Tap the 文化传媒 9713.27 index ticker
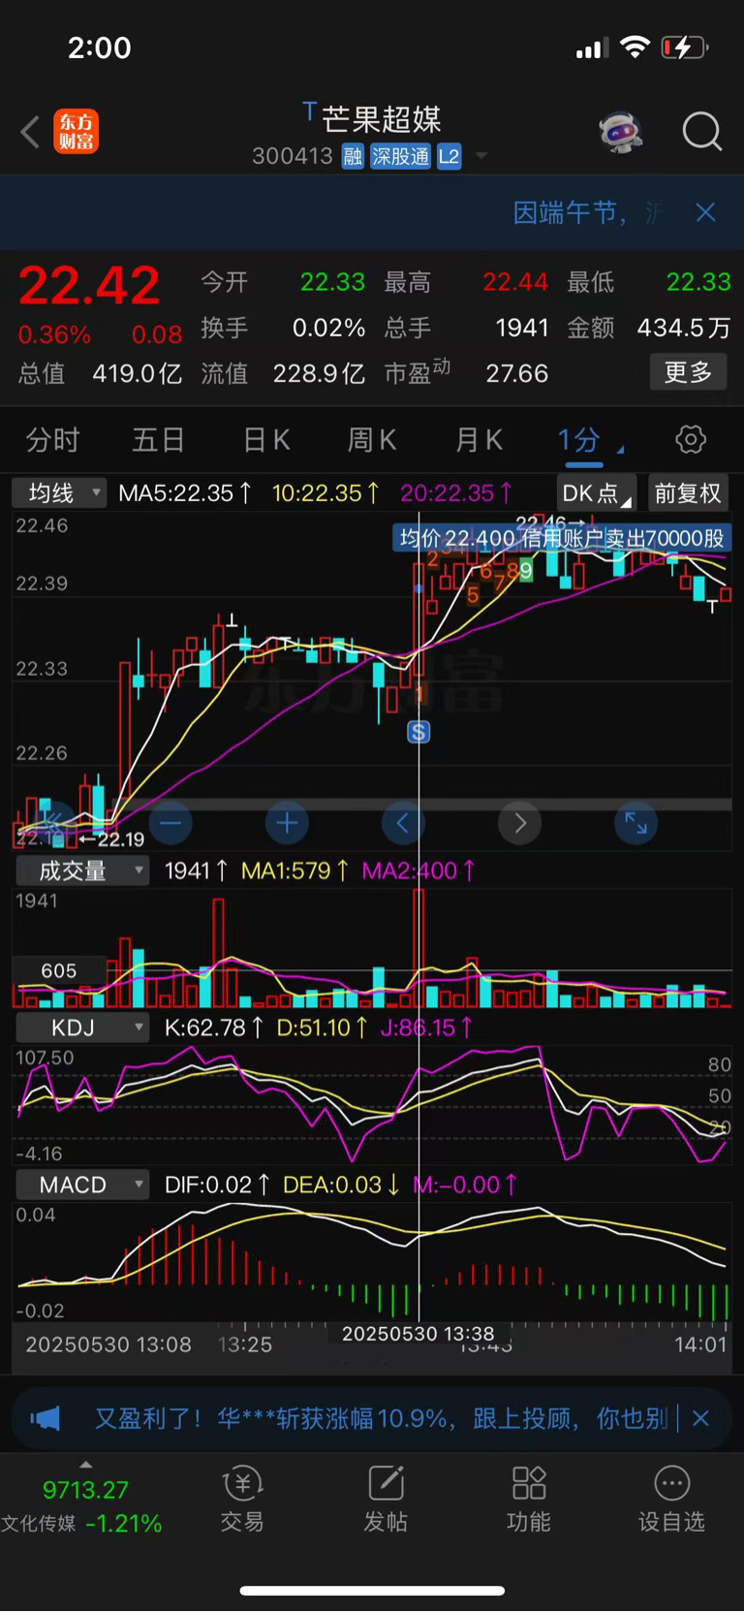Image resolution: width=744 pixels, height=1612 pixels. click(82, 1505)
